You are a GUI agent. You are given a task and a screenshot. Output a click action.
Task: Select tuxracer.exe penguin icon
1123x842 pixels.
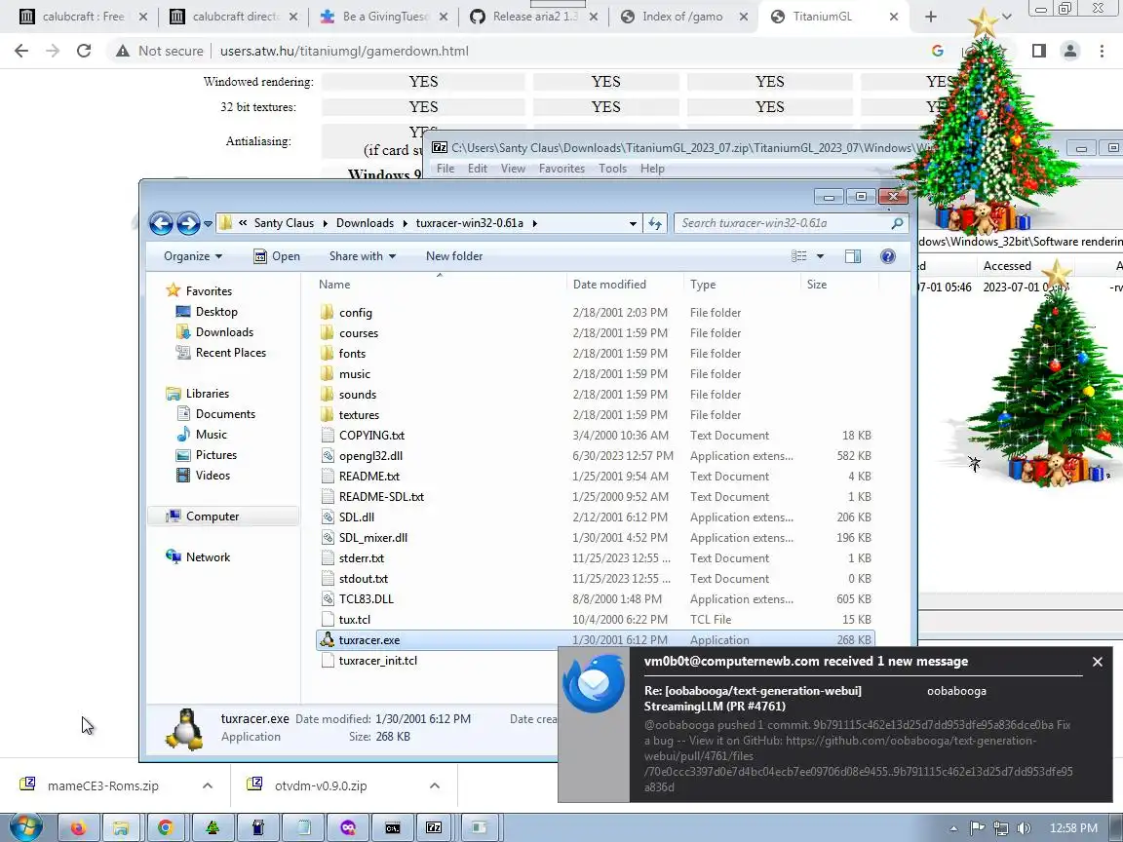point(328,640)
